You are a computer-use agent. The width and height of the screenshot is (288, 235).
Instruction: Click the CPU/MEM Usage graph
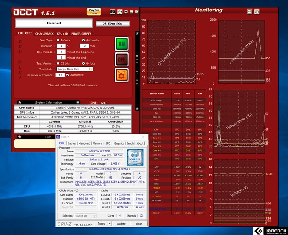(x=171, y=52)
